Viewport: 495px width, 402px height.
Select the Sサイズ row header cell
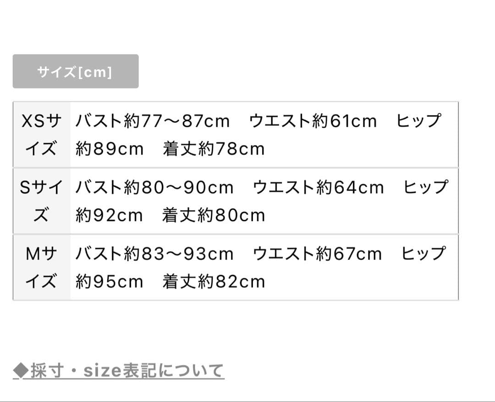coord(42,201)
